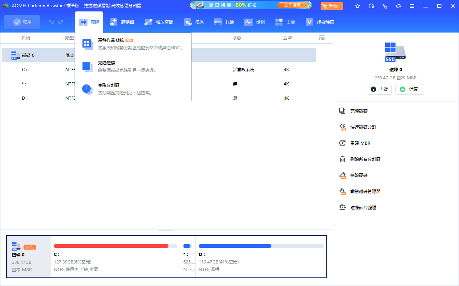Click the red C: usage bar

point(111,246)
